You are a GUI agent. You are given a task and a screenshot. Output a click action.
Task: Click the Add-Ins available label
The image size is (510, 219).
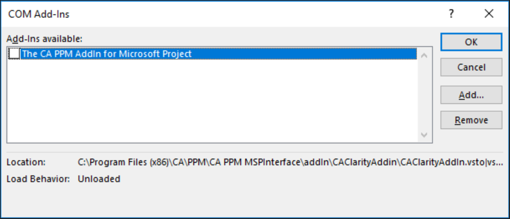pyautogui.click(x=44, y=39)
